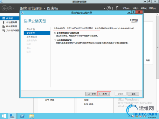Click the 仪表板 sidebar icon
Image resolution: width=159 pixels, height=119 pixels.
click(x=4, y=18)
